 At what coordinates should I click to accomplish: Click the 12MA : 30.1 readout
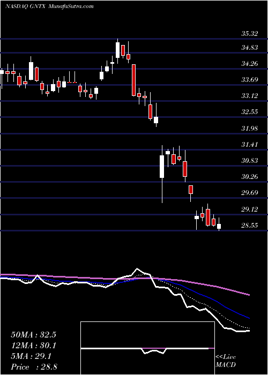tap(33, 346)
